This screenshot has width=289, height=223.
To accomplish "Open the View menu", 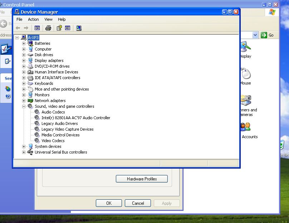I will pyautogui.click(x=48, y=19).
